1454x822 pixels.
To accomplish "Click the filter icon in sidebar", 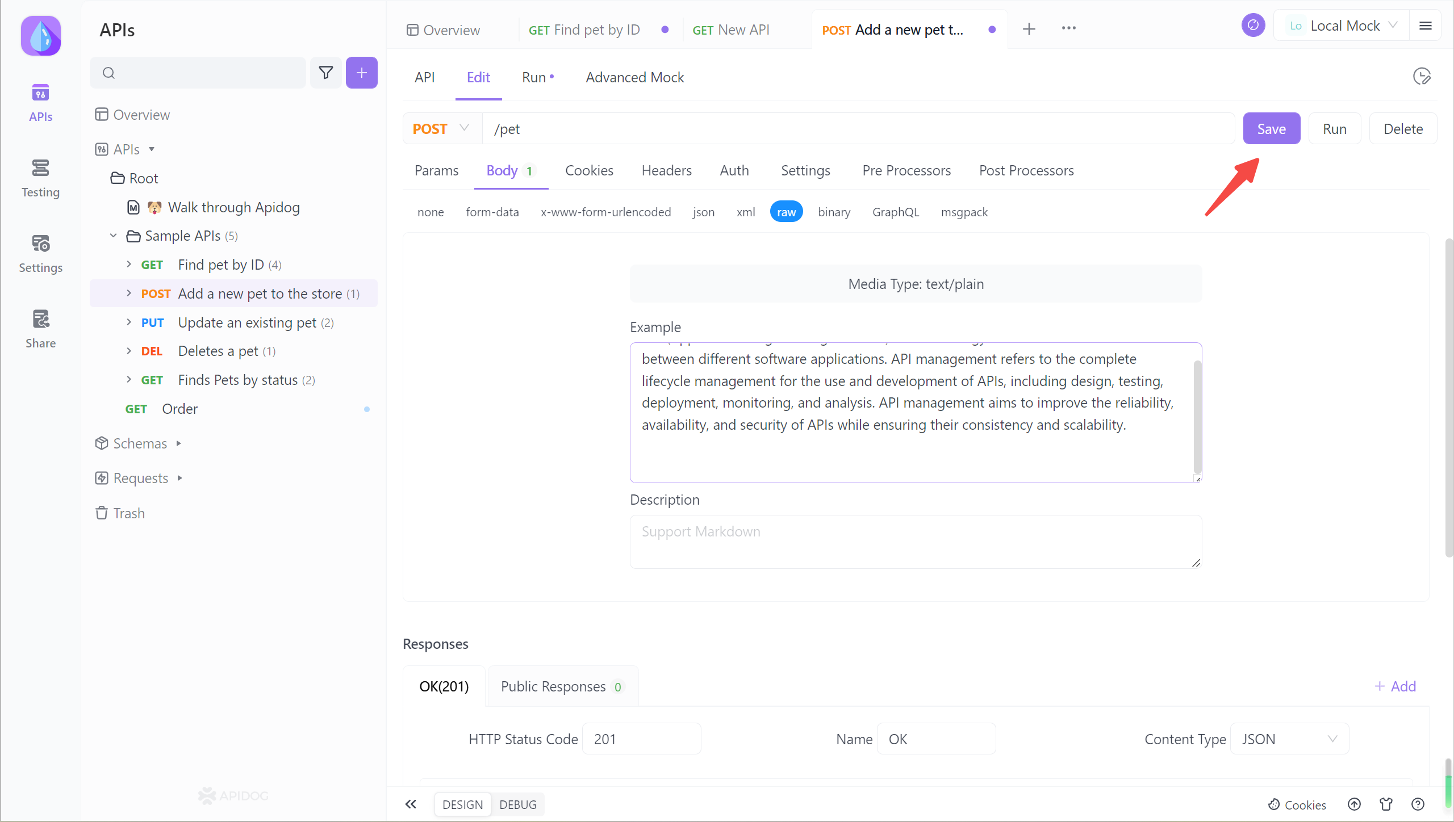I will click(x=327, y=72).
